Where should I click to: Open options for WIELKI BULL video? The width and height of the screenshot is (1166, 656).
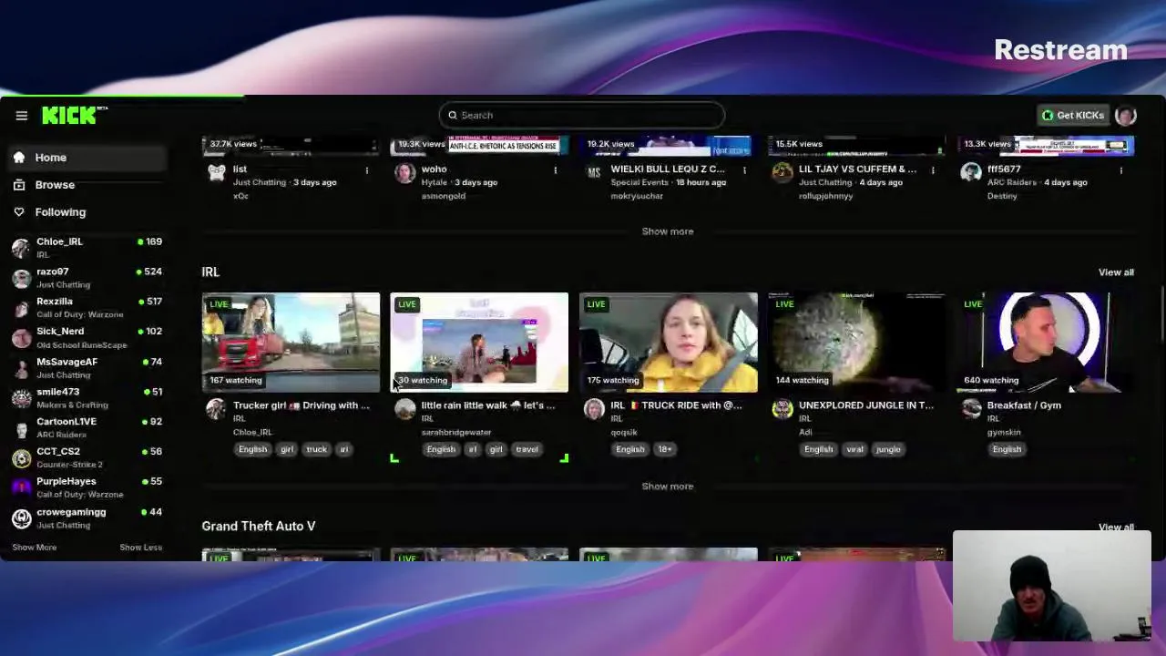[x=744, y=170]
